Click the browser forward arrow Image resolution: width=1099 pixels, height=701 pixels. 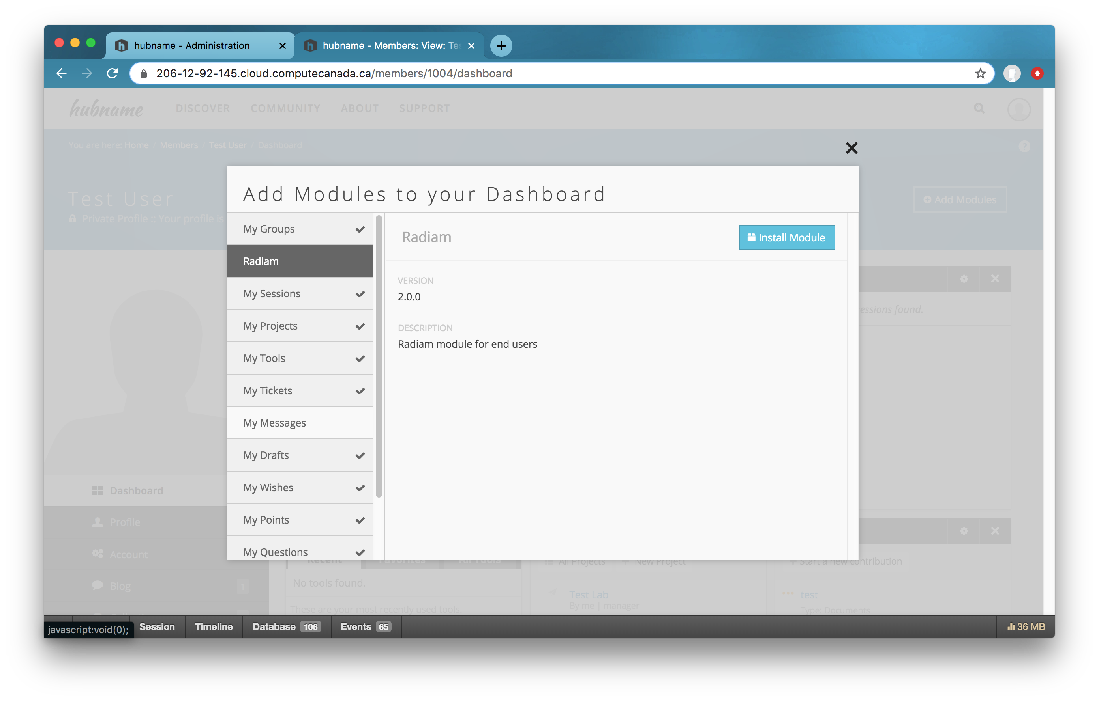pyautogui.click(x=87, y=73)
